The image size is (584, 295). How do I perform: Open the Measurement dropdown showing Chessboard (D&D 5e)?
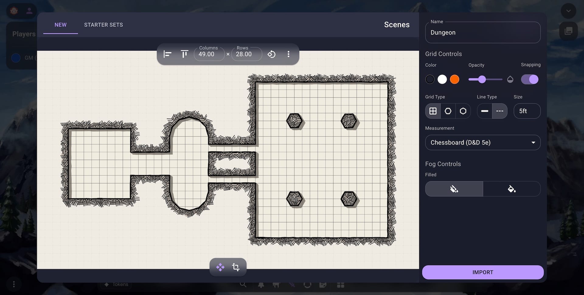(x=482, y=142)
